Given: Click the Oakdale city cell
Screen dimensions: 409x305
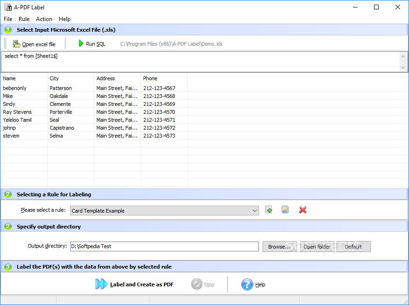Looking at the screenshot, I should pos(59,96).
